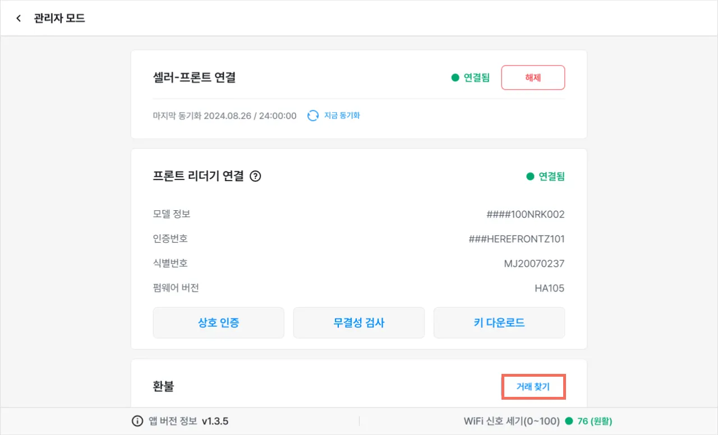Open 거래 찾기 in the 환불 section
Viewport: 718px width, 435px height.
(533, 387)
